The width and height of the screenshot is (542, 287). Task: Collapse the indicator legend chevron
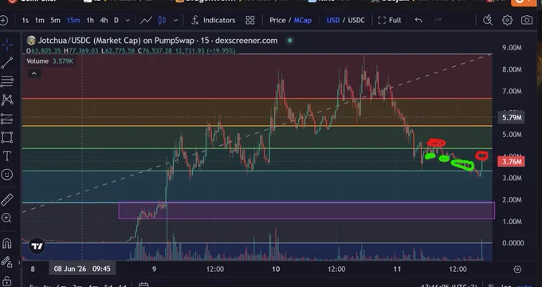tap(33, 73)
